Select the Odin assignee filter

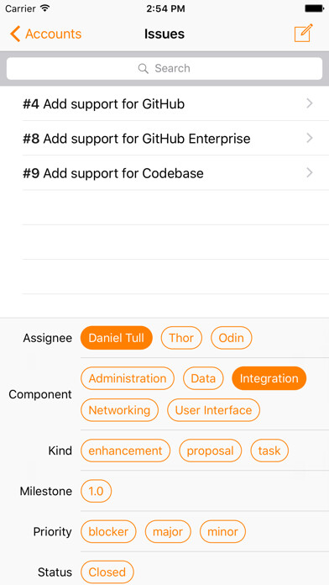(232, 338)
